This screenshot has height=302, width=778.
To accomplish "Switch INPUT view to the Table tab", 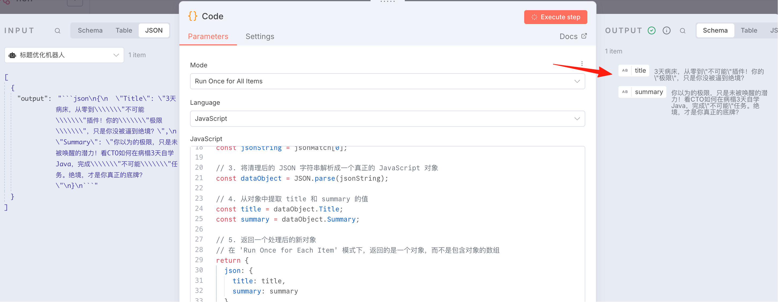I will [x=124, y=30].
